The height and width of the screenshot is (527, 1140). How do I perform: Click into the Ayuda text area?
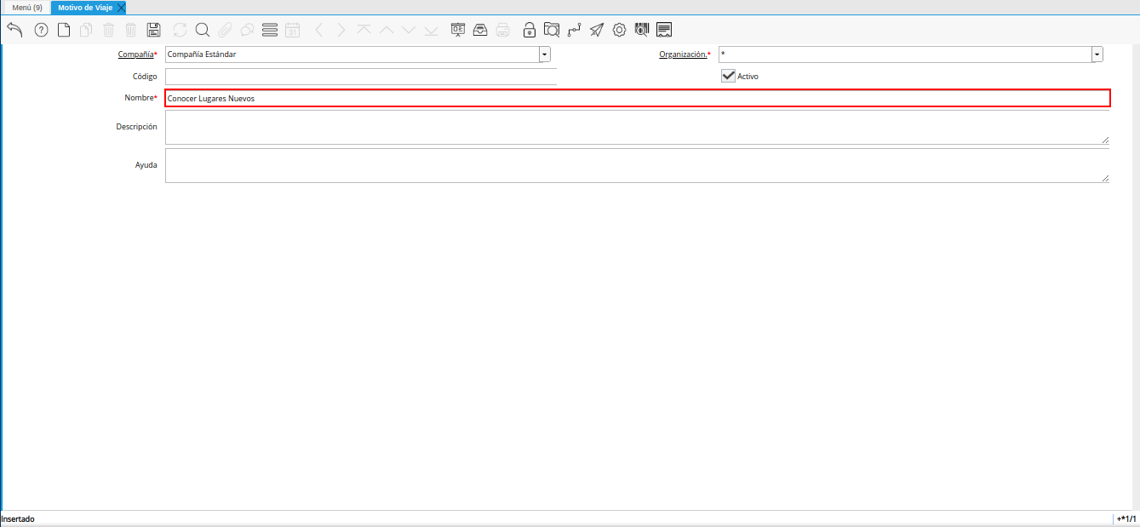point(637,165)
